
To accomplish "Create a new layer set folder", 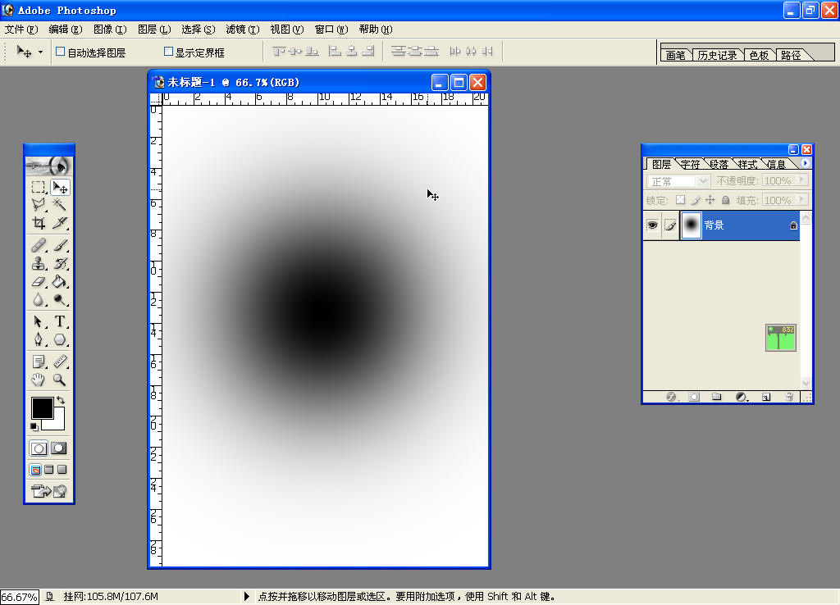I will [717, 397].
